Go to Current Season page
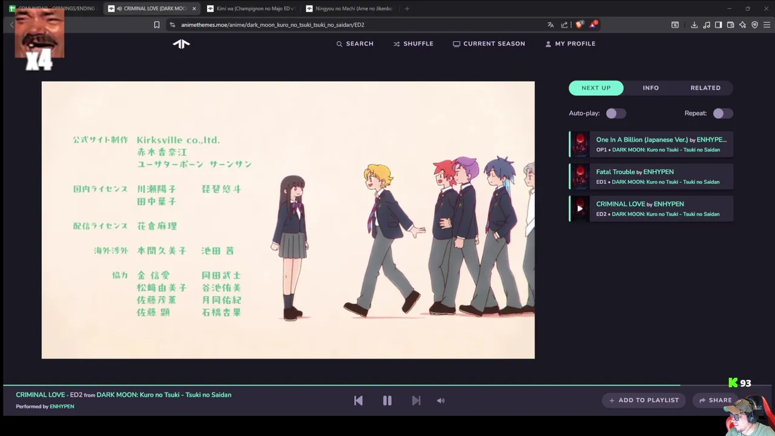This screenshot has width=775, height=436. tap(489, 44)
